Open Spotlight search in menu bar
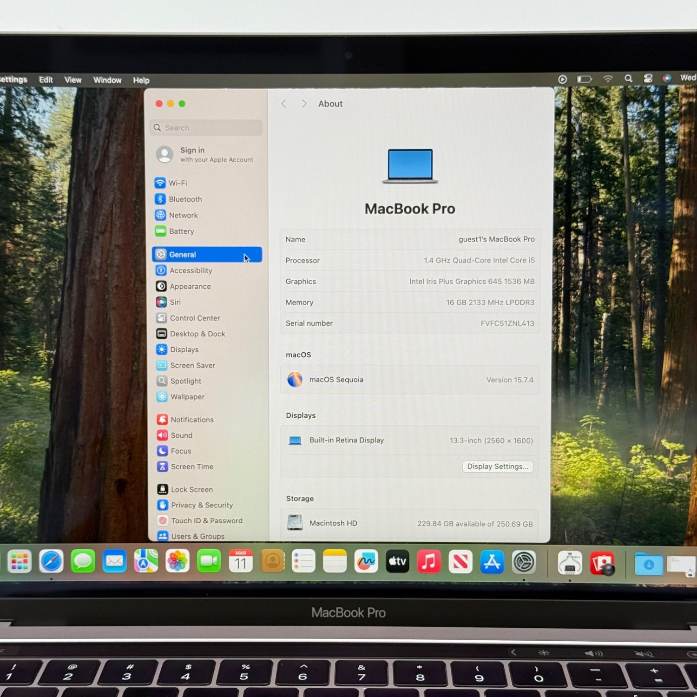 (628, 79)
